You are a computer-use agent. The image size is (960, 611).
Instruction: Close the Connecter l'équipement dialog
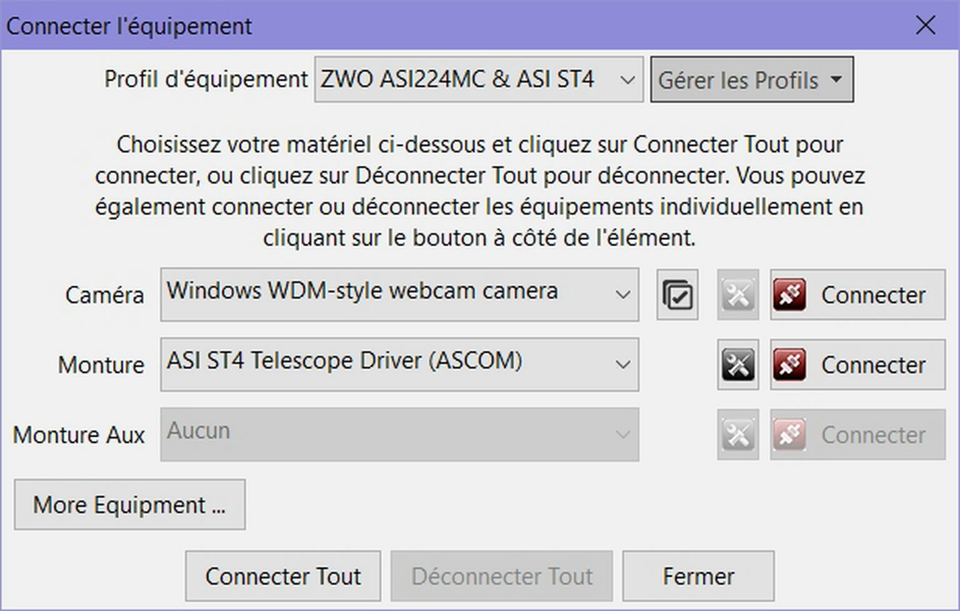tap(925, 26)
